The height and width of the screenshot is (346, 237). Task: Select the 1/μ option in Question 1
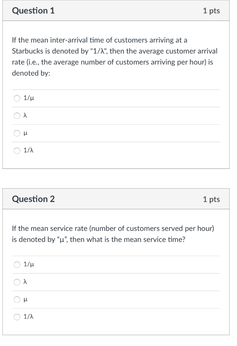point(16,98)
